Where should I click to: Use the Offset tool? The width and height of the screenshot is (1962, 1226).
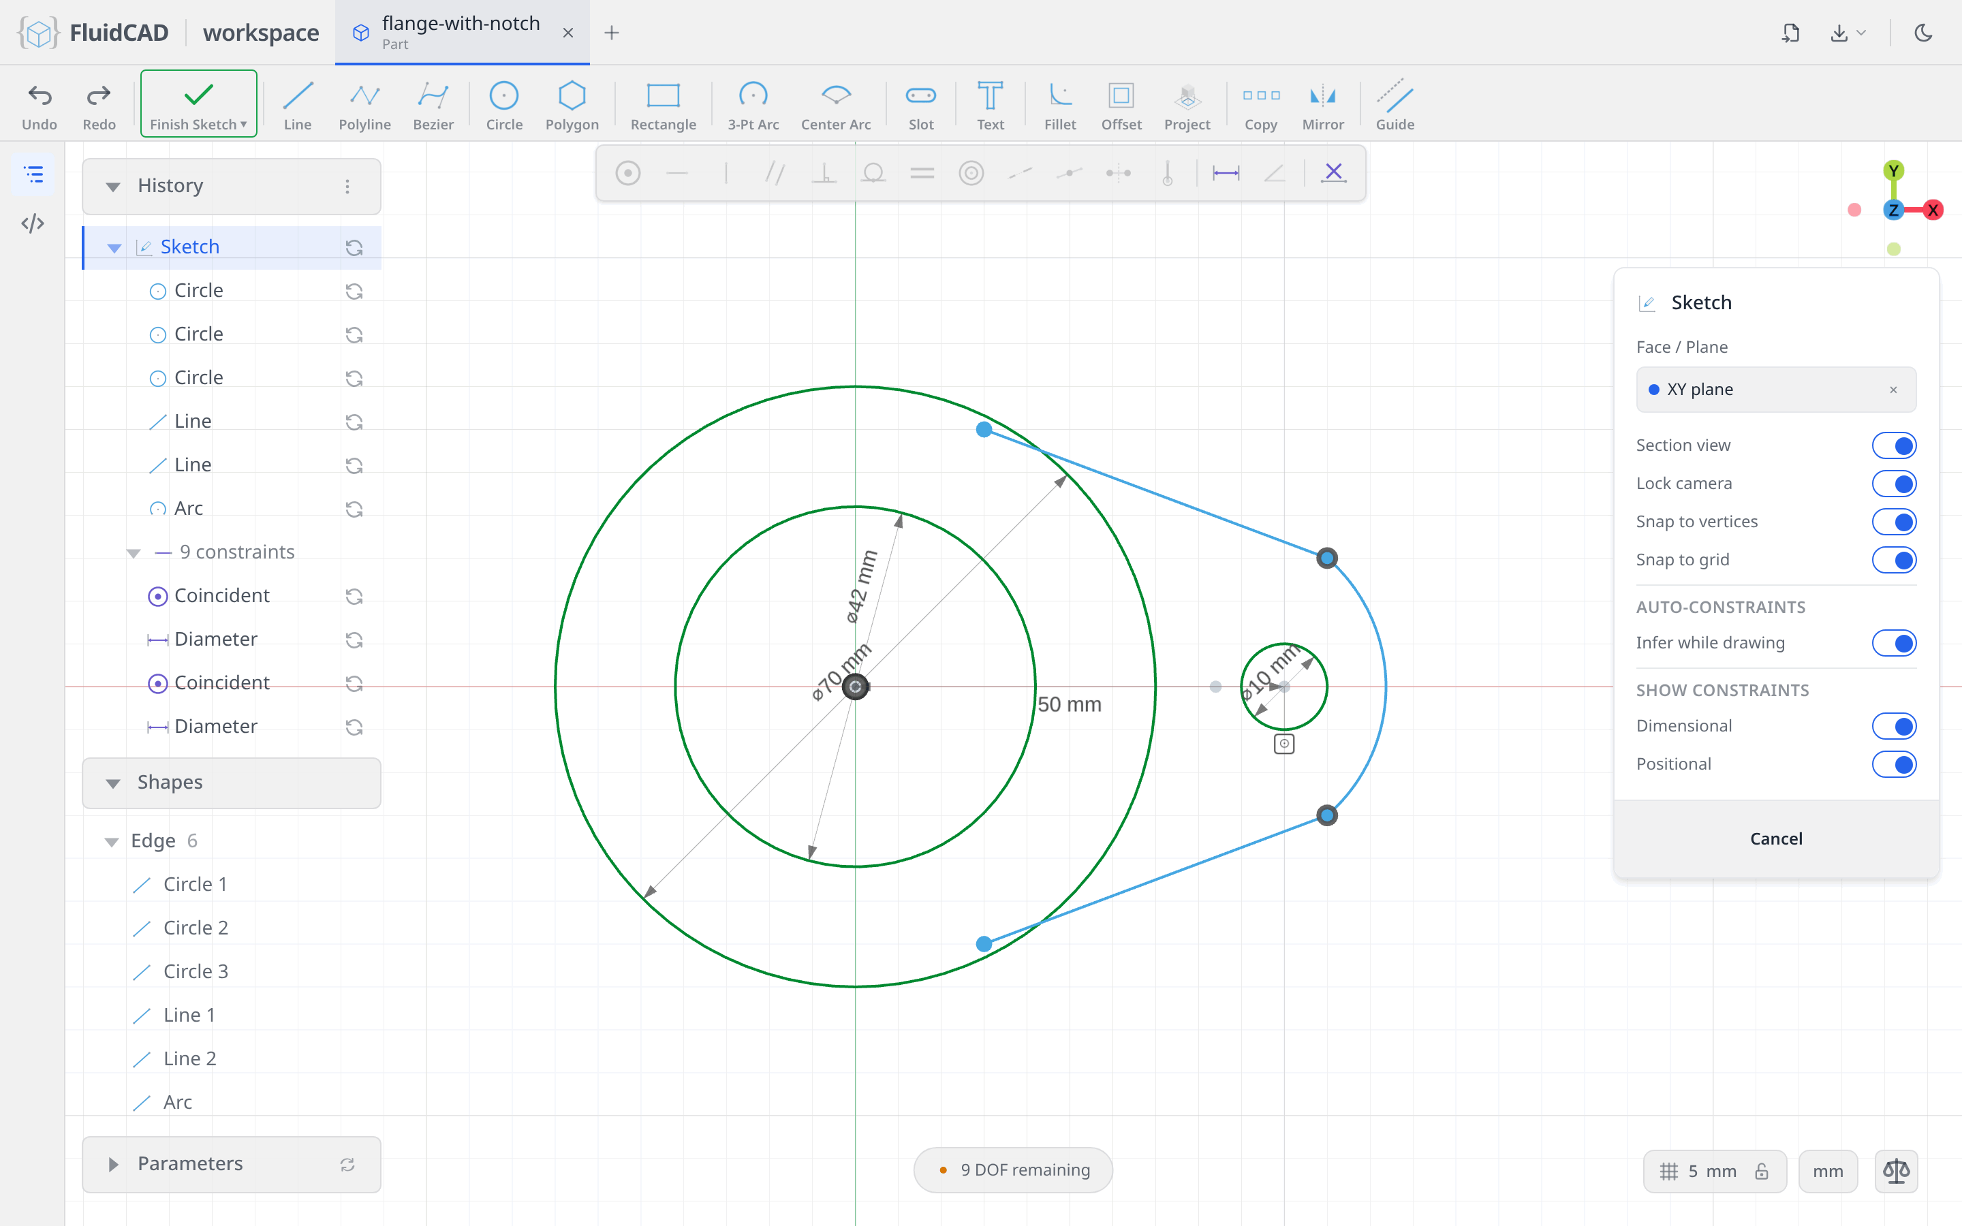[1121, 106]
